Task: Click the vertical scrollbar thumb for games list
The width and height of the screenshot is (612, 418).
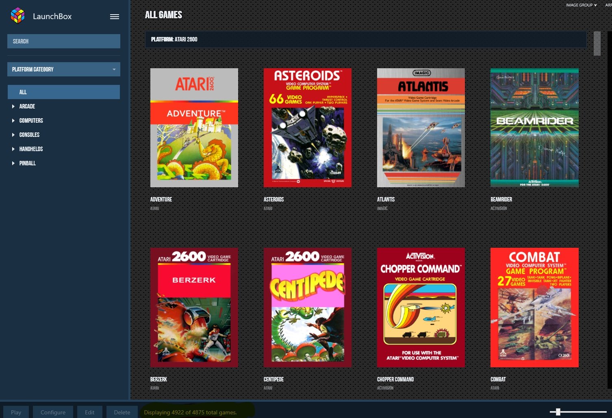Action: pyautogui.click(x=597, y=43)
